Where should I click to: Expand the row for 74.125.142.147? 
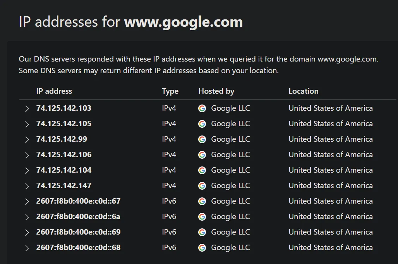[26, 186]
